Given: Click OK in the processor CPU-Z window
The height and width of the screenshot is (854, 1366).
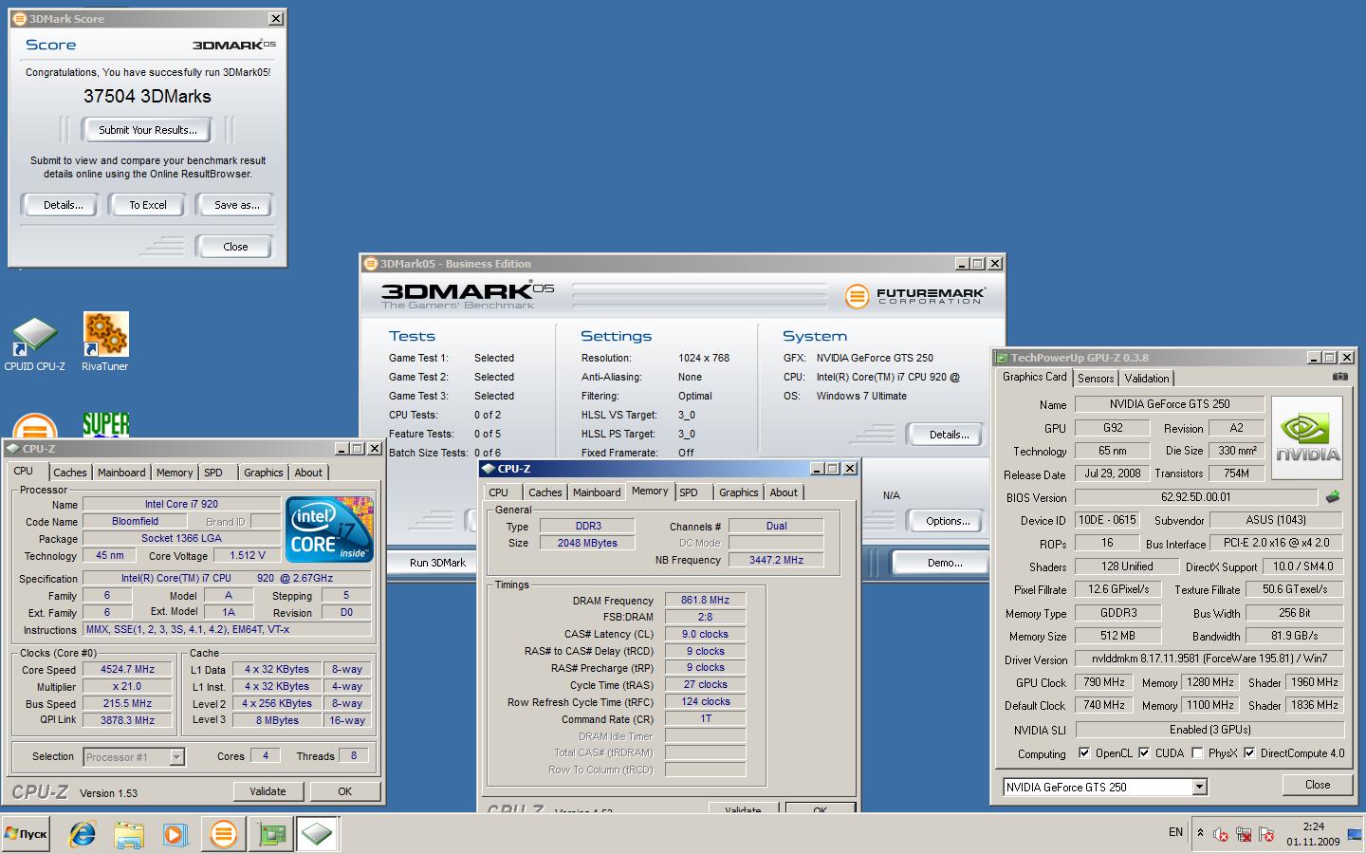Looking at the screenshot, I should click(344, 791).
